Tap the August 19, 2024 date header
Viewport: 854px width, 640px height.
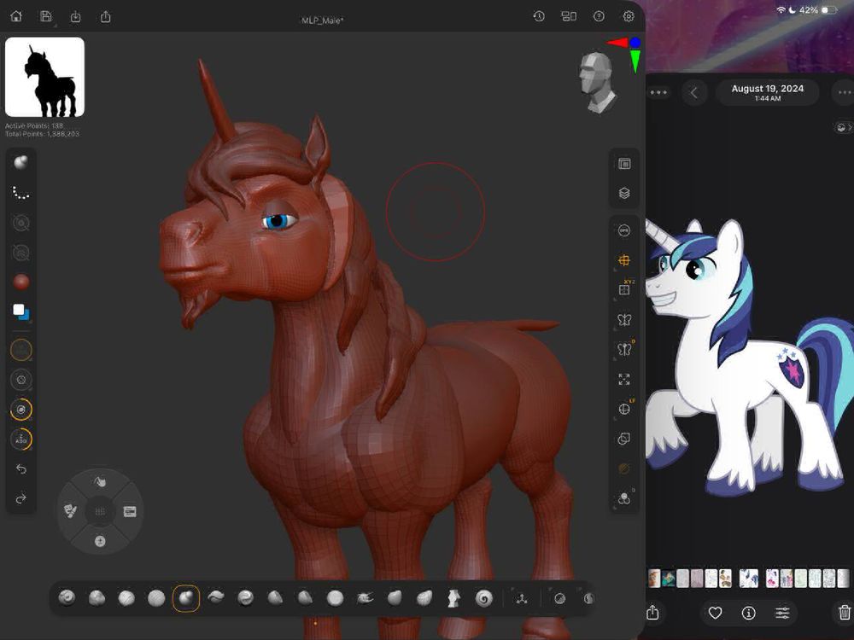tap(768, 92)
